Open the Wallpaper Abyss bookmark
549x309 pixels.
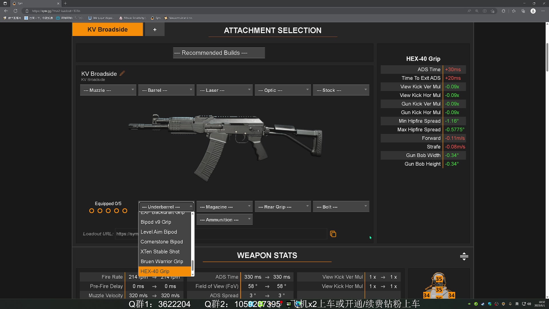[x=102, y=18]
